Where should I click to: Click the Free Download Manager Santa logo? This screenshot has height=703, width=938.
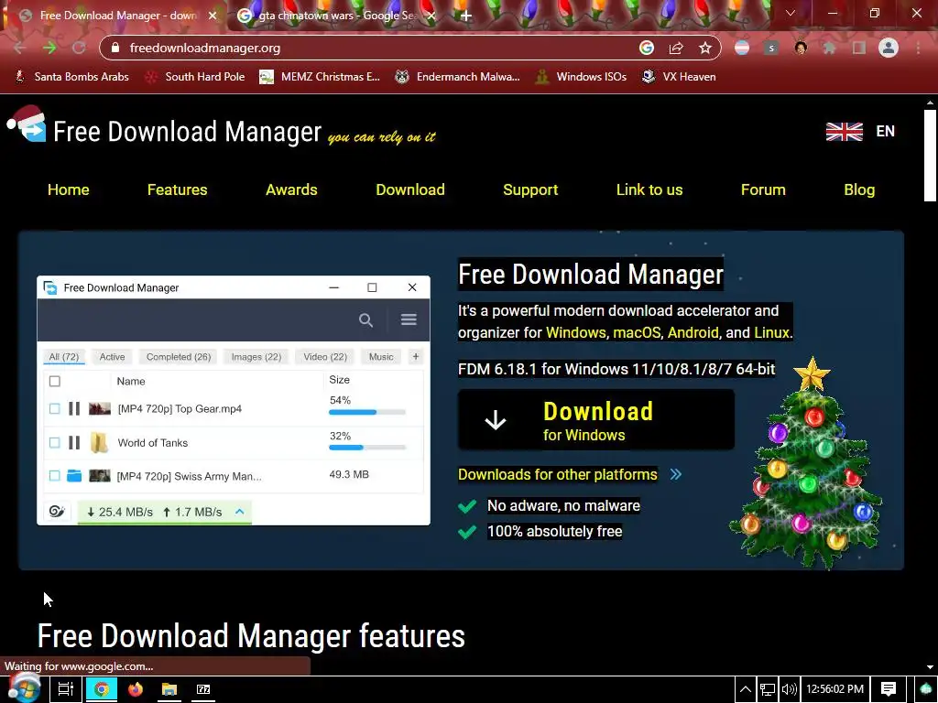point(27,124)
